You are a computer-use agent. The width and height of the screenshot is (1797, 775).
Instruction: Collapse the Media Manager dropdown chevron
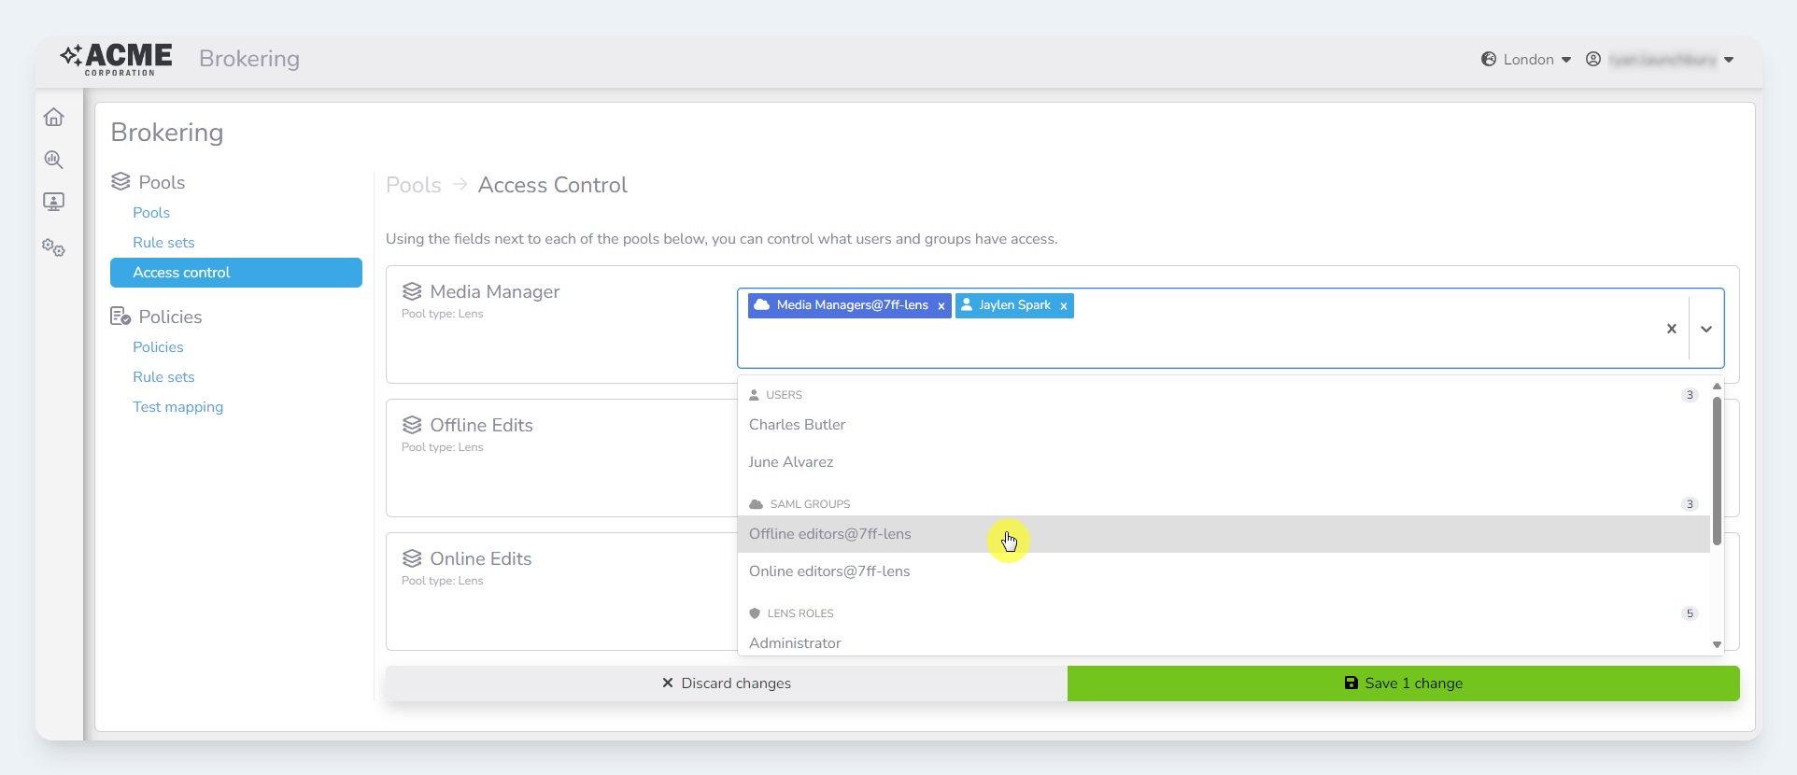[1705, 329]
